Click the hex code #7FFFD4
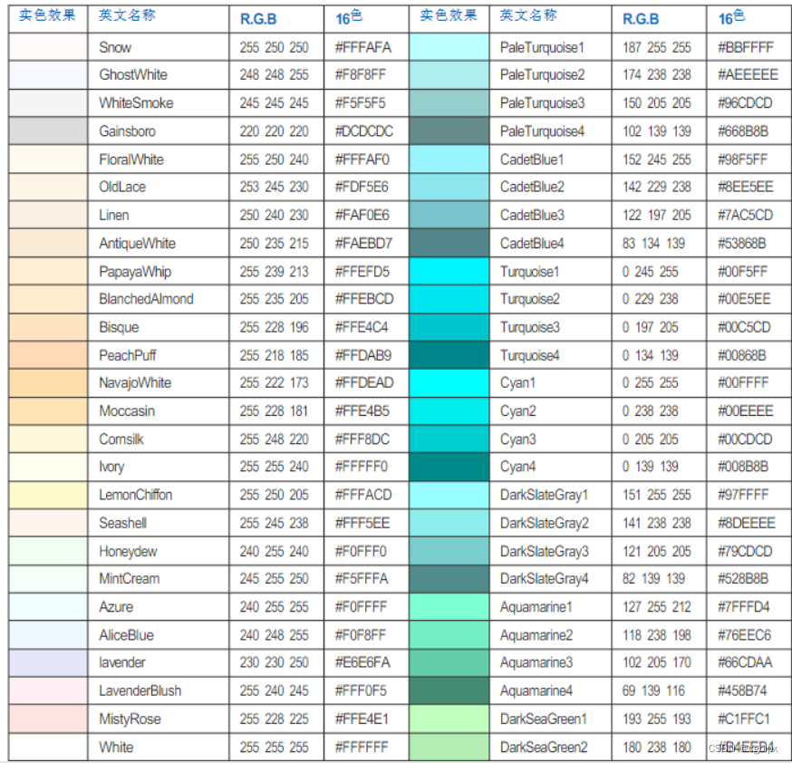 coord(744,607)
